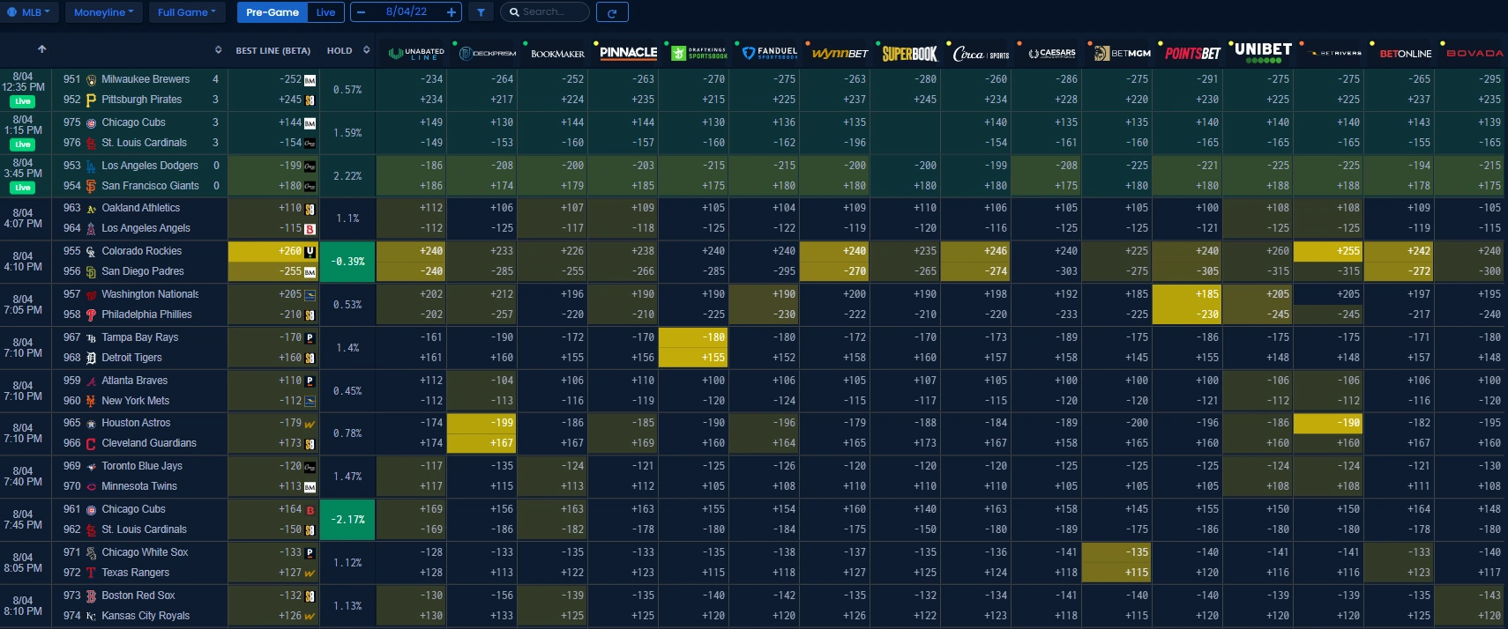The width and height of the screenshot is (1508, 629).
Task: Go to previous date with minus button
Action: pyautogui.click(x=361, y=12)
